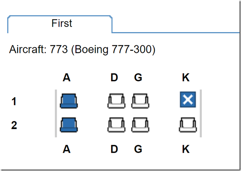Select available window seat 2K

[x=188, y=125]
